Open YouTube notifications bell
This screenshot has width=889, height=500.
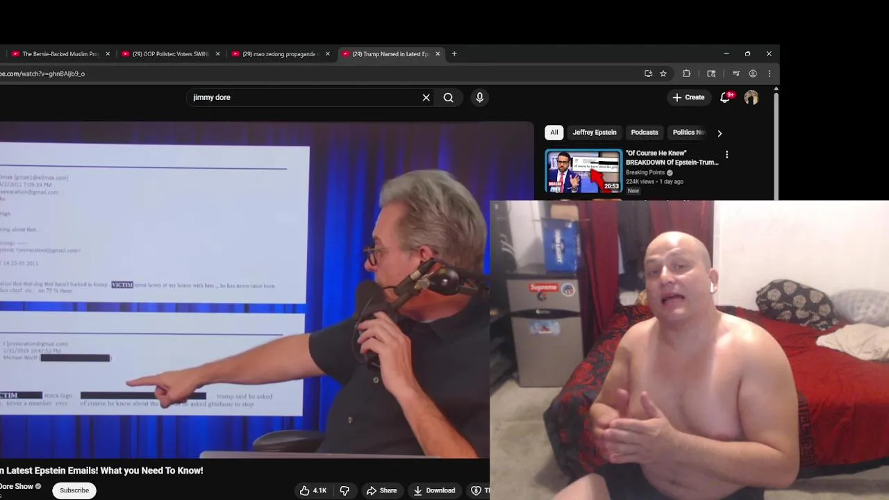[725, 97]
